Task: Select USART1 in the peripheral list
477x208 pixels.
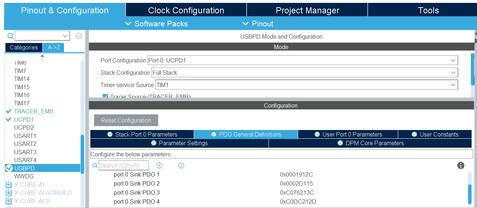Action: [25, 135]
